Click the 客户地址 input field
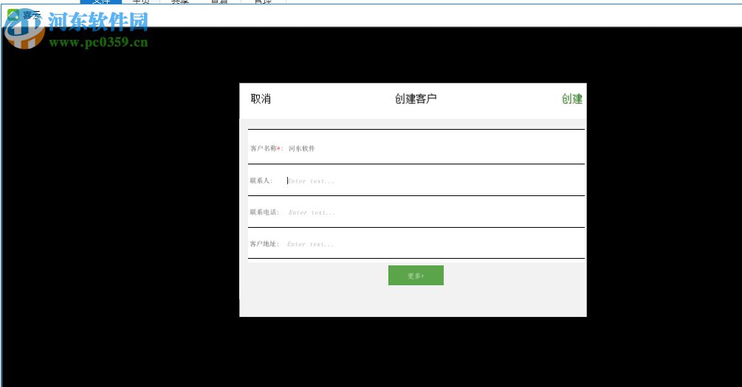 (434, 244)
